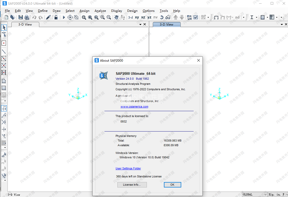This screenshot has height=197, width=288.
Task: Click the Zoom Out magnifier icon
Action: [109, 17]
